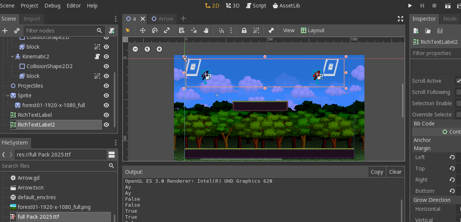Play the project
This screenshot has height=222, width=461.
410,6
